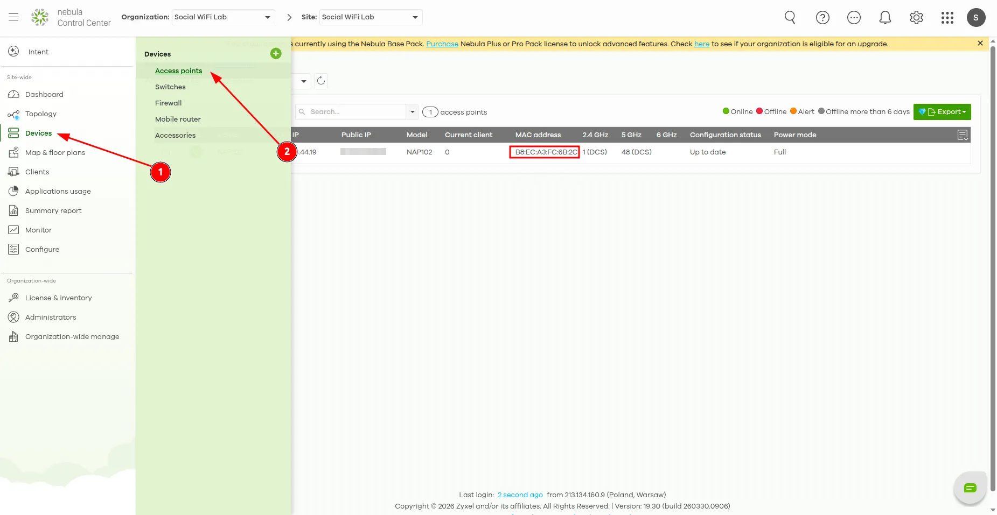Image resolution: width=997 pixels, height=515 pixels.
Task: Open the settings gear icon
Action: [916, 18]
